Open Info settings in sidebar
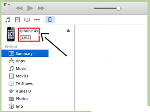Viewport: 150px width, 112px height. pos(16,106)
